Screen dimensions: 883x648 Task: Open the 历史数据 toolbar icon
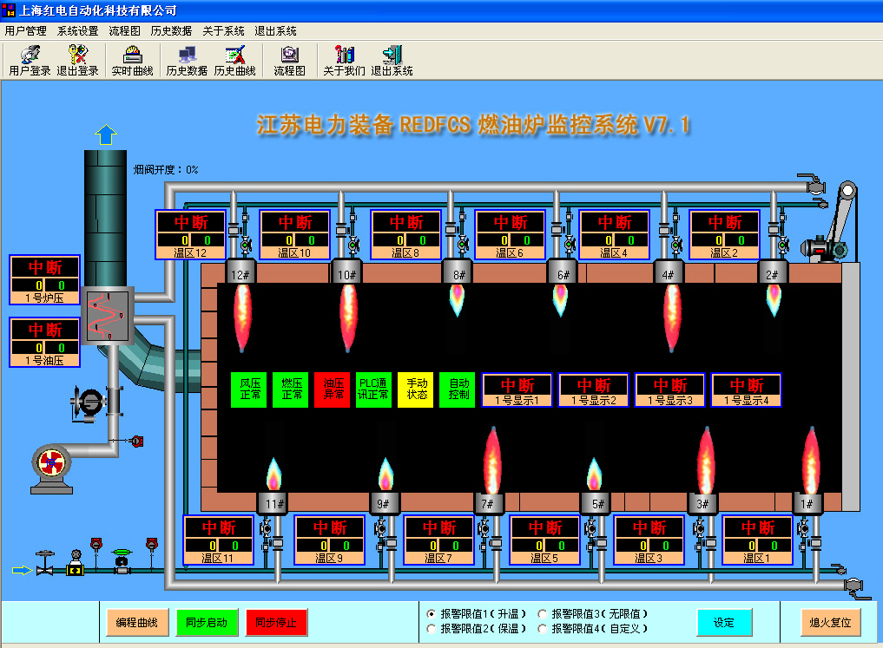click(187, 61)
